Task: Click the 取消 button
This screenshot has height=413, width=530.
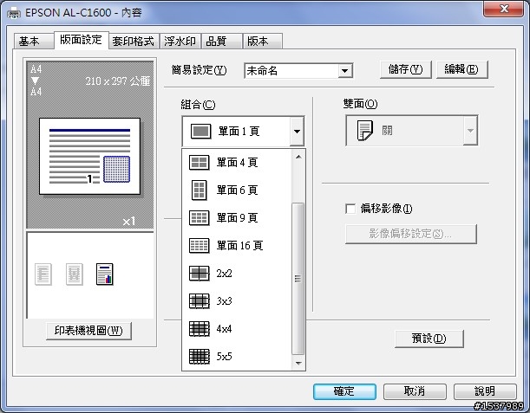Action: pyautogui.click(x=415, y=391)
